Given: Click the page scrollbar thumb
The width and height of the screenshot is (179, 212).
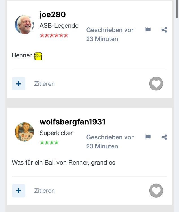Looking at the screenshot, I should [177, 9].
